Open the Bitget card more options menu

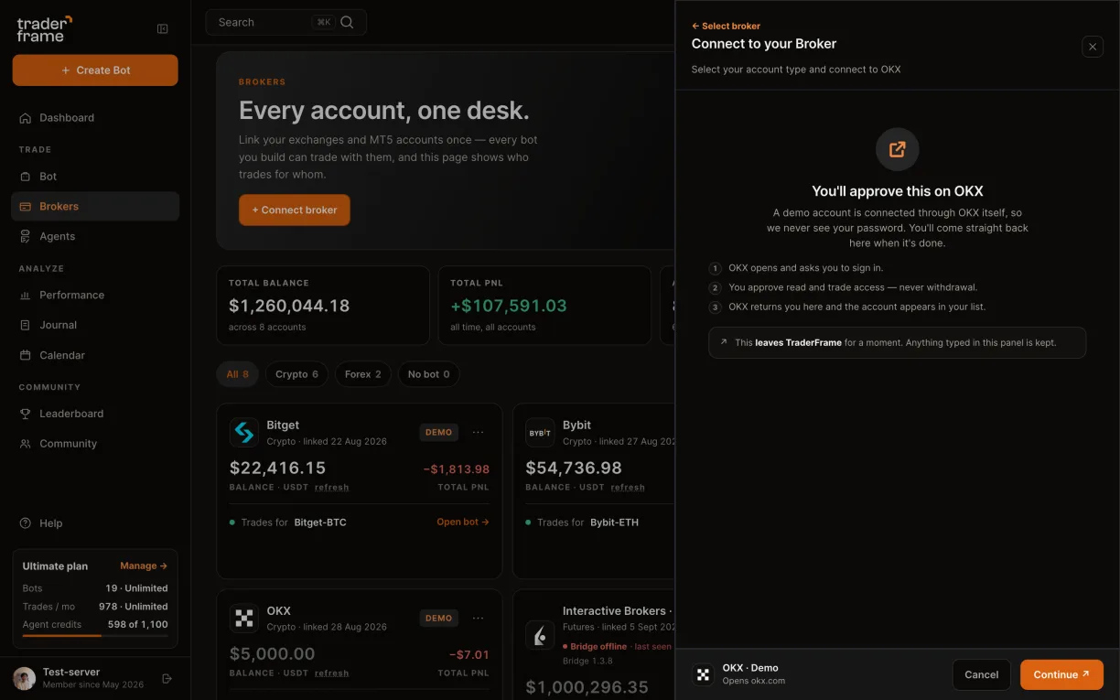[478, 432]
